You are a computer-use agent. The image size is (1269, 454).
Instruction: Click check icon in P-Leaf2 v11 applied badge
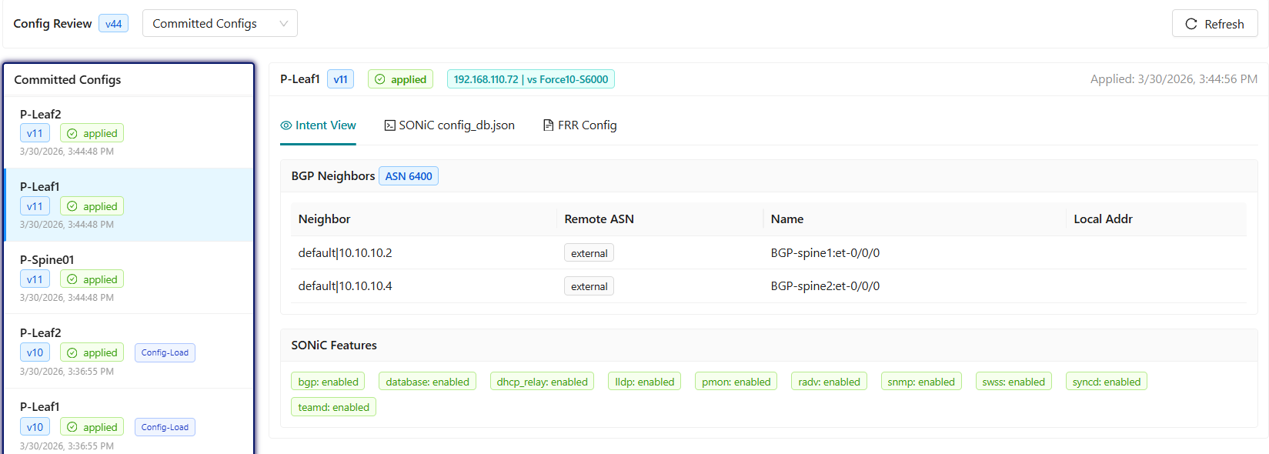(72, 133)
